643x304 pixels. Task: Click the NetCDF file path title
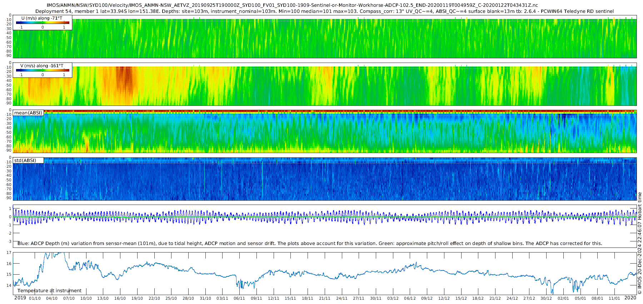[x=292, y=5]
